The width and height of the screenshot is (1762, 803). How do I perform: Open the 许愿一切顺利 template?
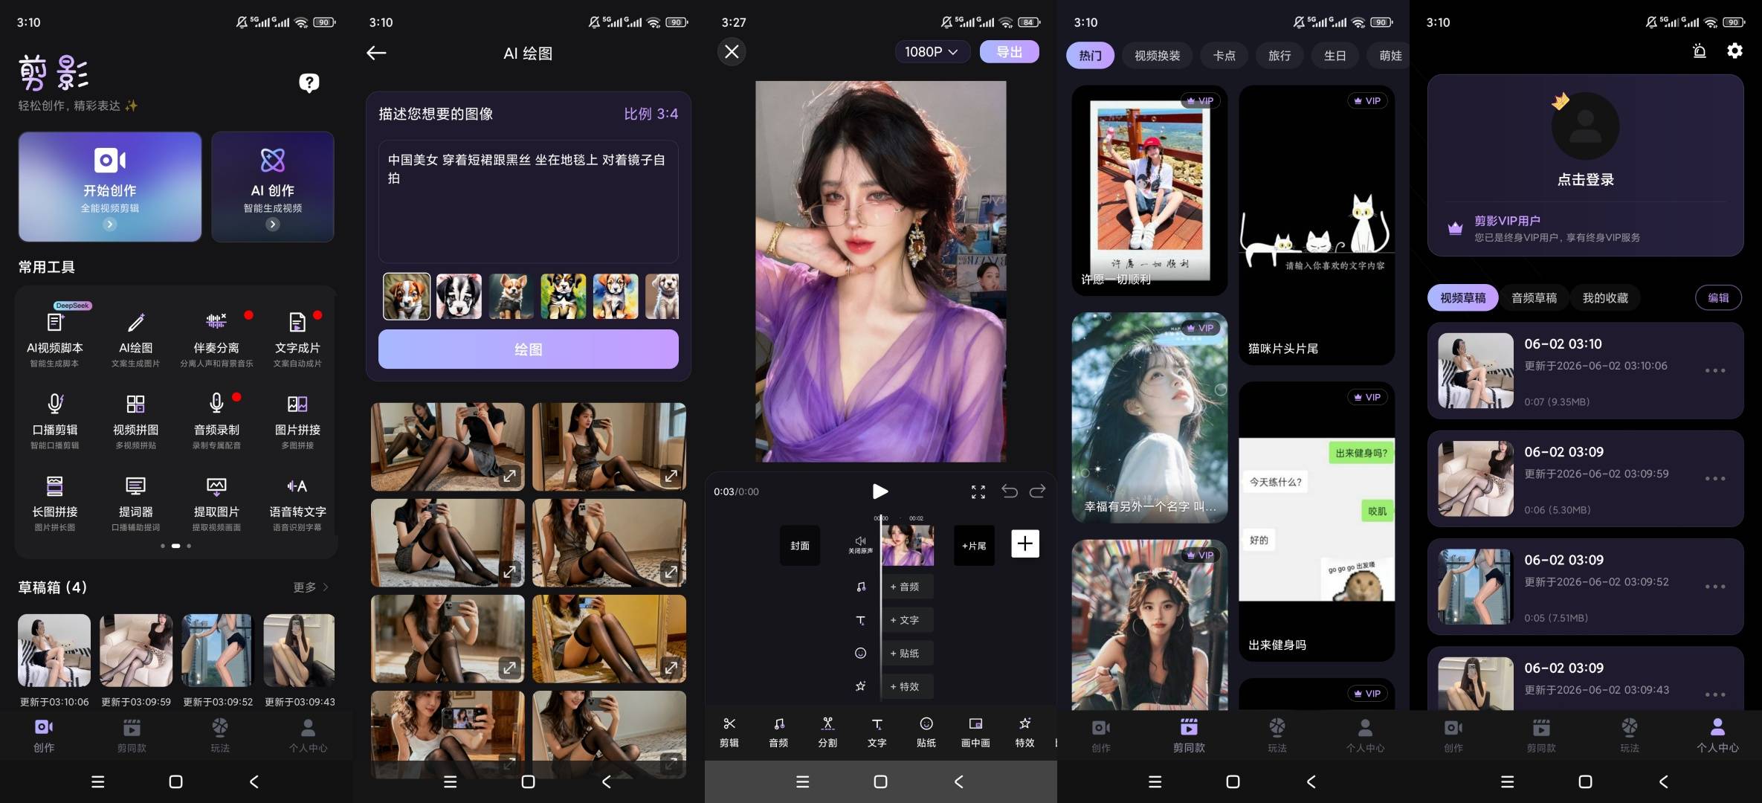click(x=1149, y=190)
